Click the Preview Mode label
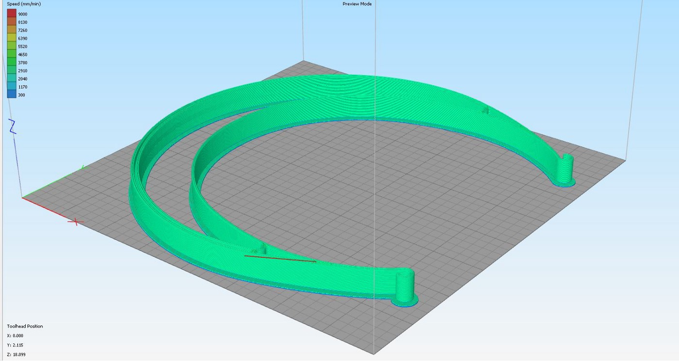The image size is (679, 361). (x=357, y=4)
